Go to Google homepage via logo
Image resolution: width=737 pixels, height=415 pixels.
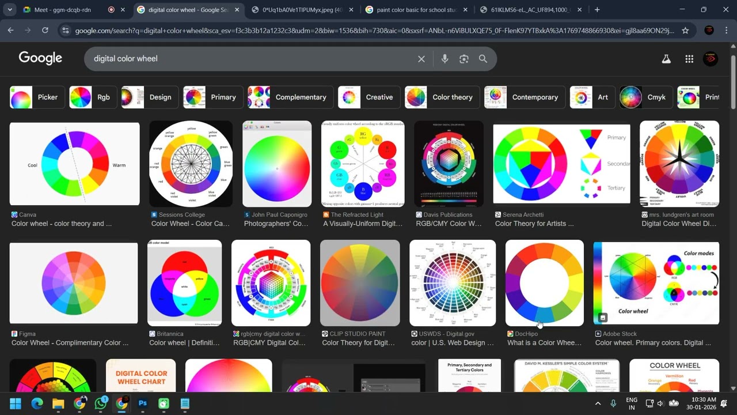click(40, 58)
